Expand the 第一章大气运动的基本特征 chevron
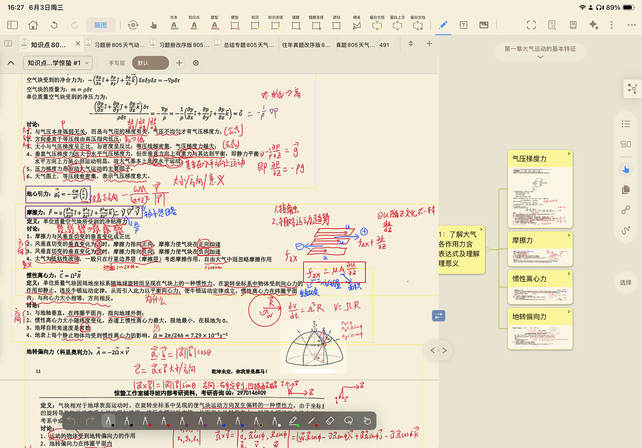 pos(540,57)
